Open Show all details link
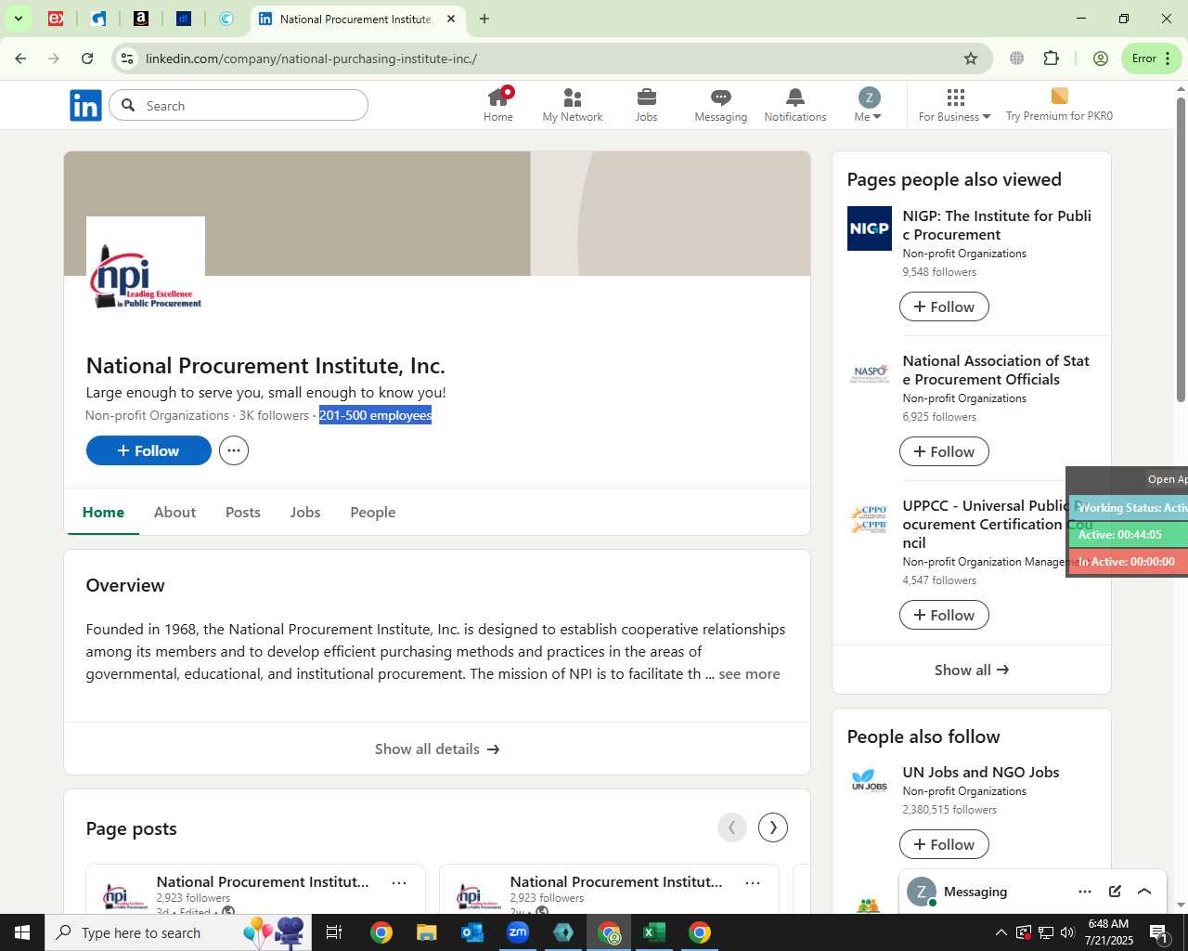The width and height of the screenshot is (1188, 951). click(437, 749)
